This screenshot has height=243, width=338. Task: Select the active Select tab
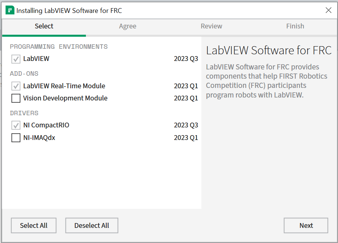click(44, 26)
